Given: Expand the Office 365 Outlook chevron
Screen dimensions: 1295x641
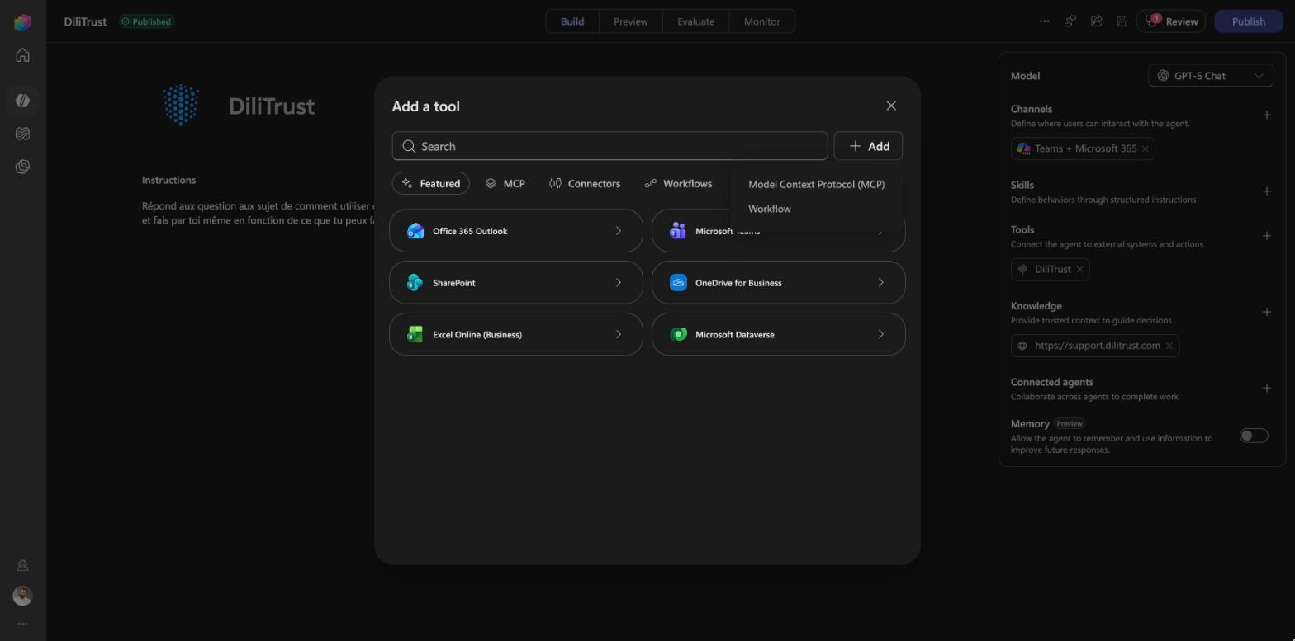Looking at the screenshot, I should (619, 231).
